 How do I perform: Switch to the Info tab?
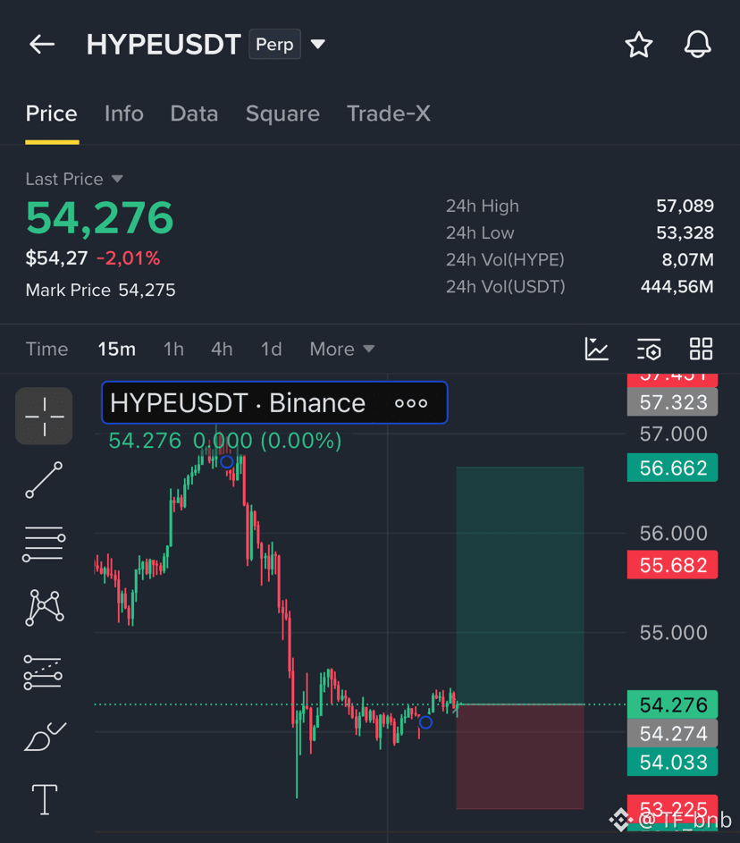[124, 114]
